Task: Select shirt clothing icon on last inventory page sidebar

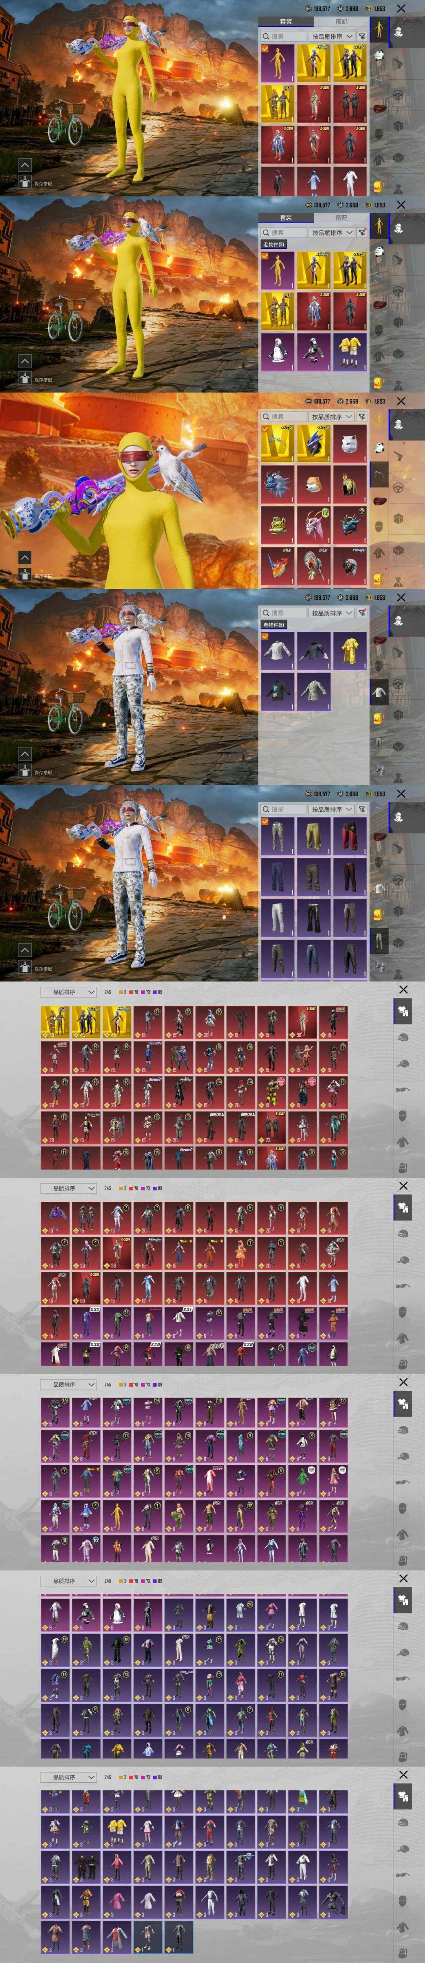Action: click(x=402, y=1796)
